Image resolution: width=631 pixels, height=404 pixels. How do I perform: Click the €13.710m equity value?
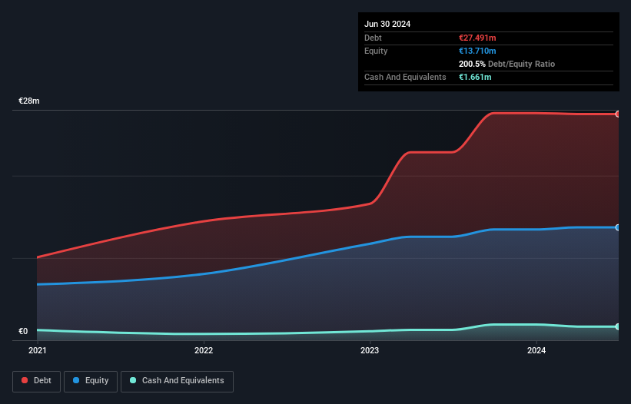click(x=477, y=51)
